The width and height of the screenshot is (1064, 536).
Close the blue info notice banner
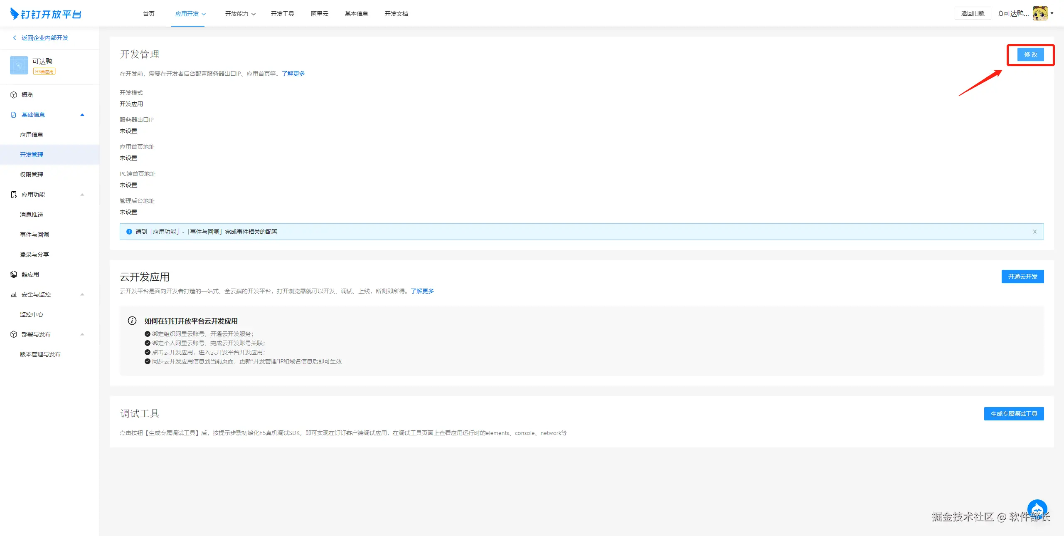[x=1035, y=232]
